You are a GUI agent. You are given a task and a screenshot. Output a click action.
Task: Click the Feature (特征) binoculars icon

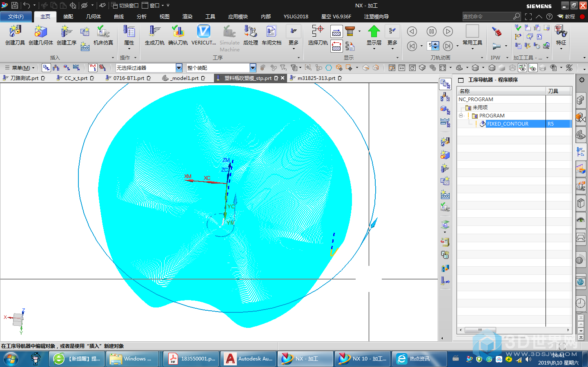pos(561,31)
